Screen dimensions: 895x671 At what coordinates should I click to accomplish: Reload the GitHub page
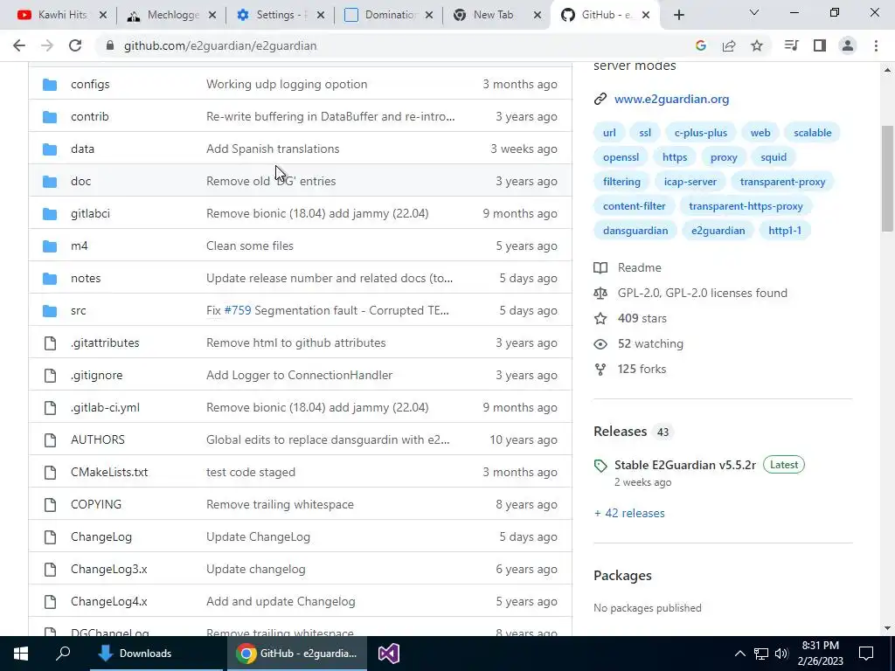pyautogui.click(x=75, y=45)
